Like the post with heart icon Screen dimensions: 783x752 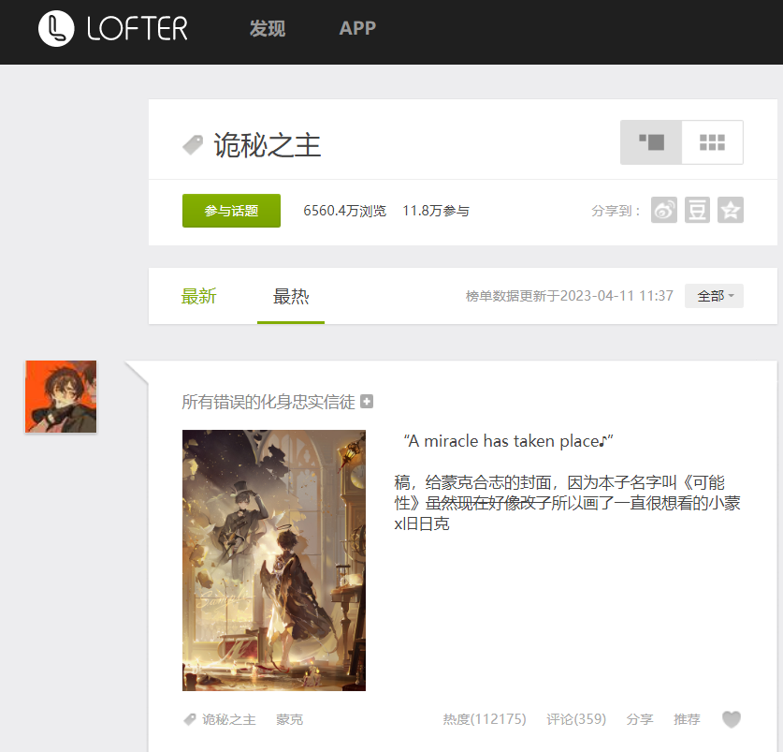tap(732, 719)
